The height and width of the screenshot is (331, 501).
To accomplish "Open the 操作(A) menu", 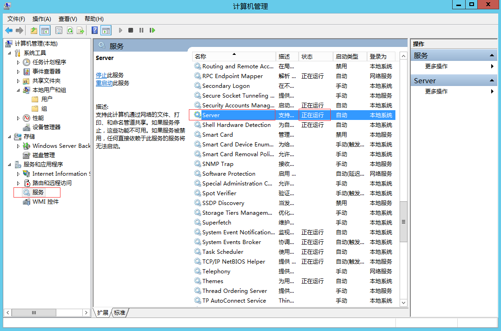I will [x=41, y=19].
